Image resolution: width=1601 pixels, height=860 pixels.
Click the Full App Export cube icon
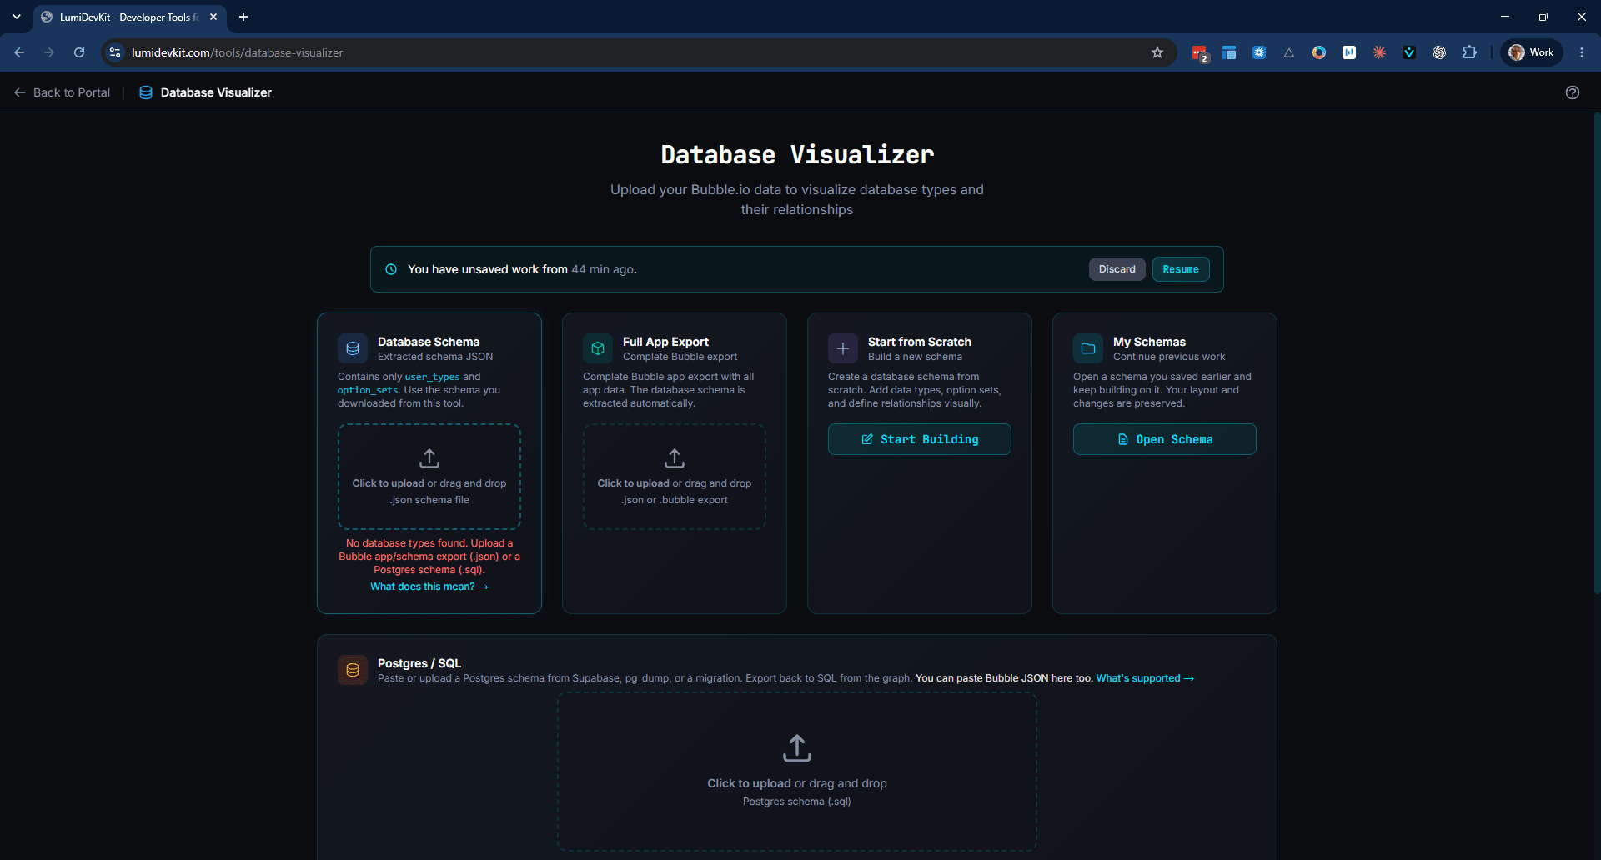(x=598, y=348)
